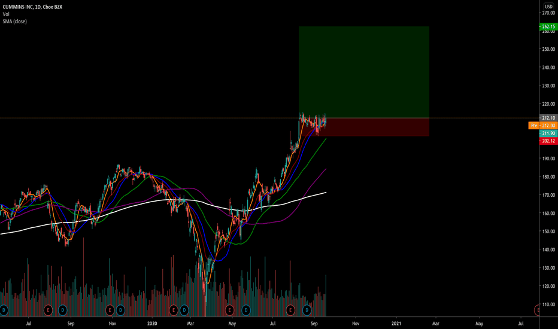
Task: Open dividend marker D just after May 2020
Action: (246, 310)
